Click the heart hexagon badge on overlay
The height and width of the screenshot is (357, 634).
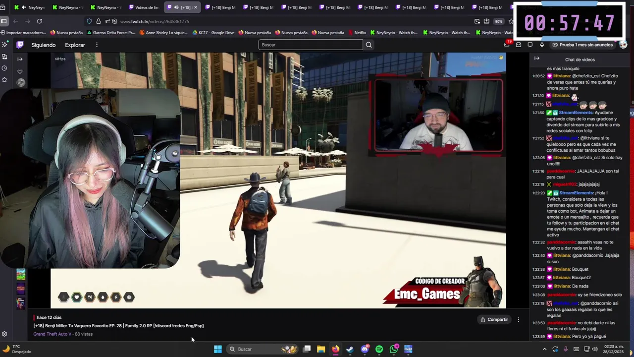tap(77, 297)
